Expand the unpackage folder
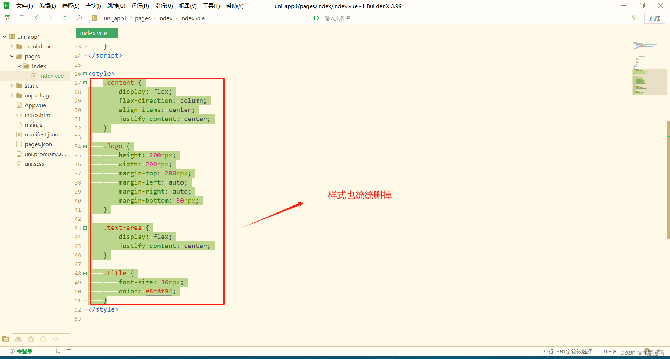This screenshot has width=670, height=359. (x=12, y=95)
